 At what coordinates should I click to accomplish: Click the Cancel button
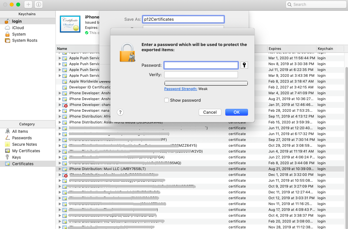[210, 112]
